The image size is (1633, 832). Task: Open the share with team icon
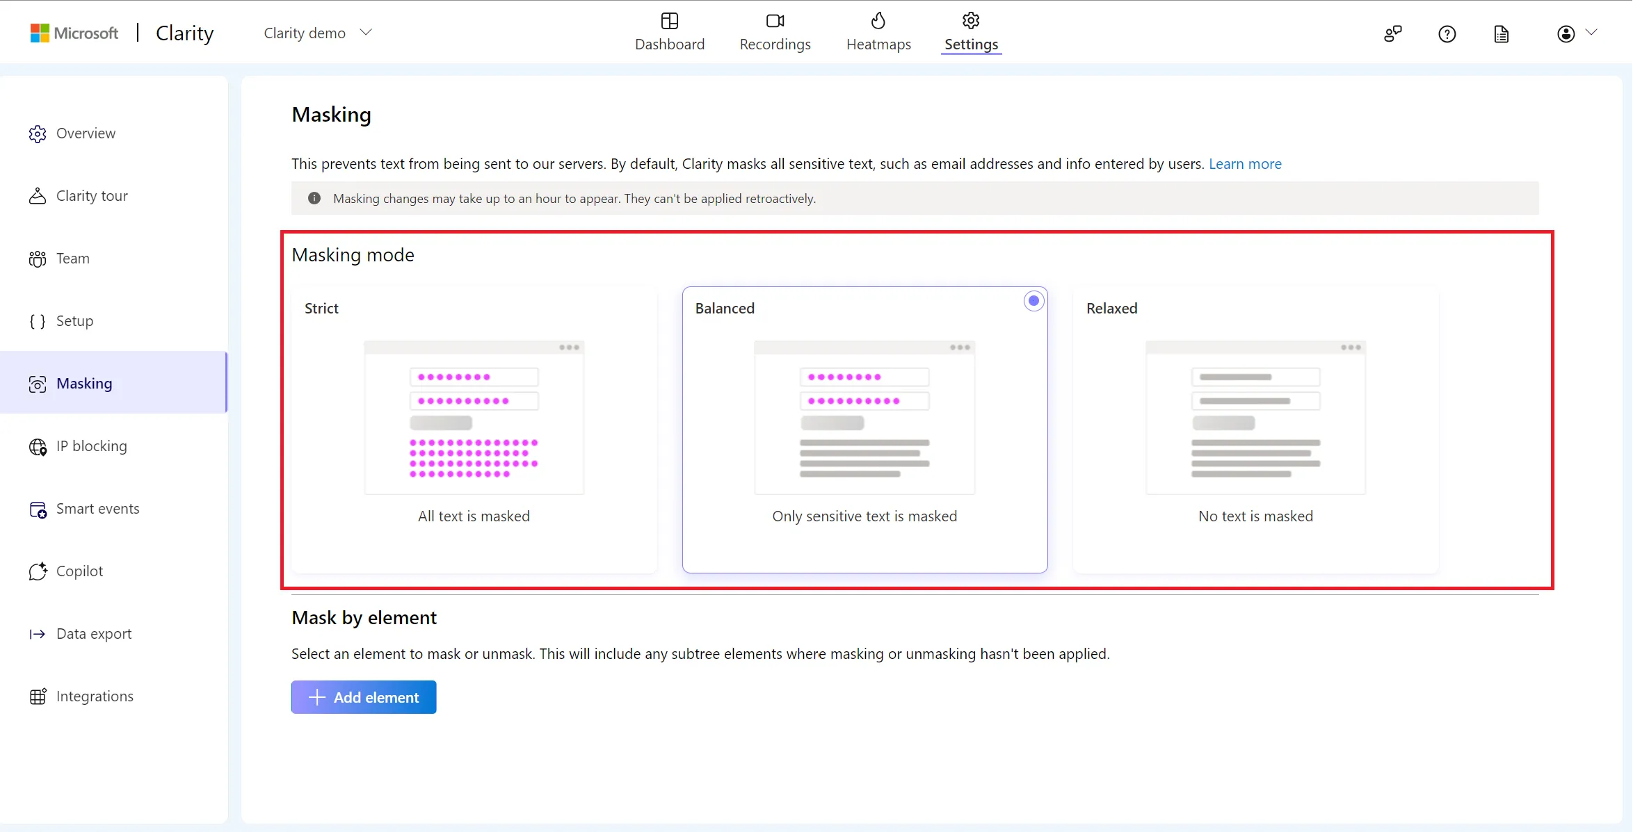1392,33
